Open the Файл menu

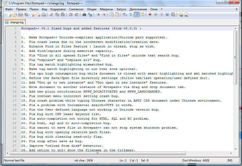9,9
